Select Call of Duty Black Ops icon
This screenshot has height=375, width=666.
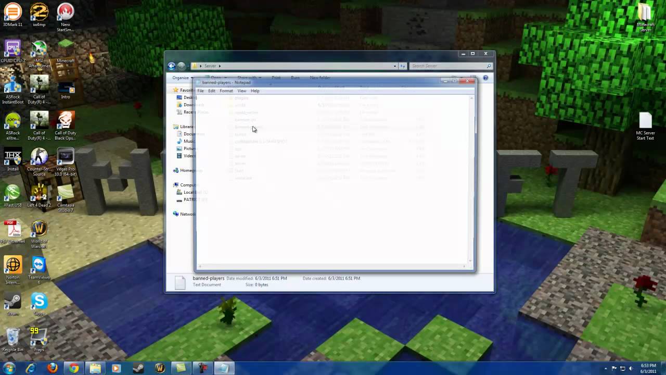tap(65, 127)
